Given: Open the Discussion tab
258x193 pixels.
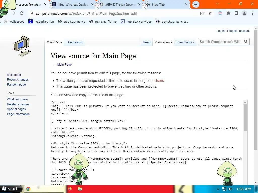Looking at the screenshot, I should tap(74, 42).
